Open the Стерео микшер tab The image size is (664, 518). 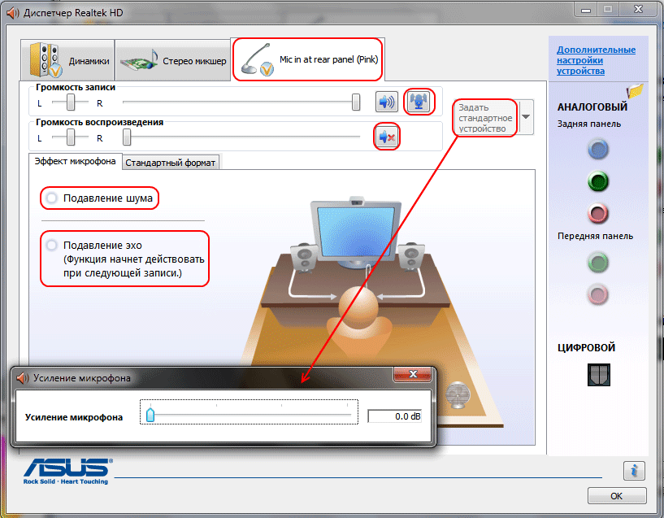coord(172,60)
